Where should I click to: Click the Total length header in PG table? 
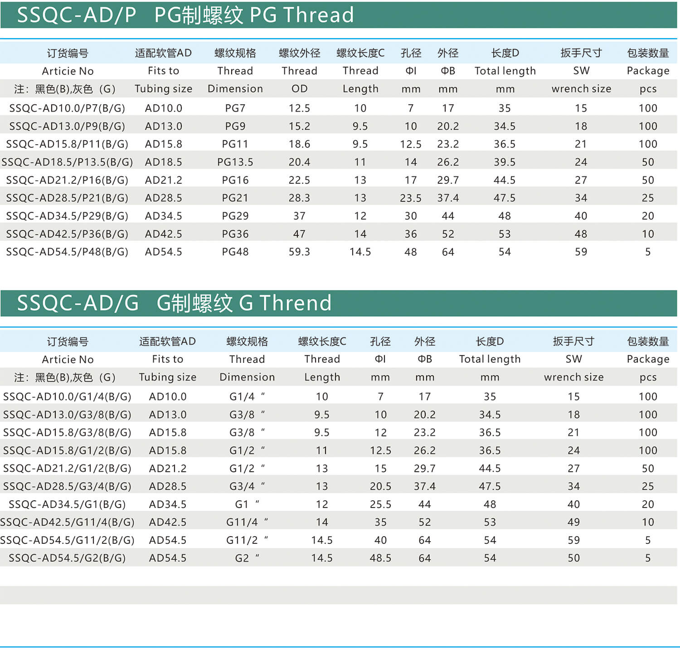[x=505, y=71]
